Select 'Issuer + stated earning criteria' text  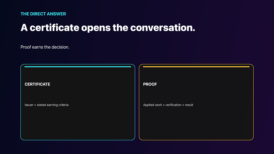pos(46,105)
